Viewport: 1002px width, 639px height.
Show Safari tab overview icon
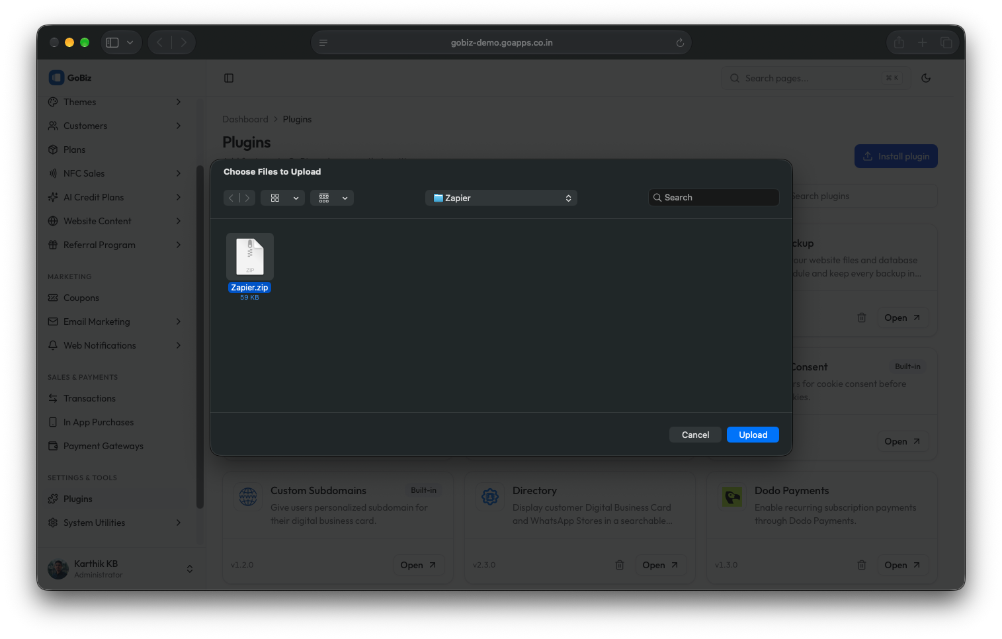[946, 43]
